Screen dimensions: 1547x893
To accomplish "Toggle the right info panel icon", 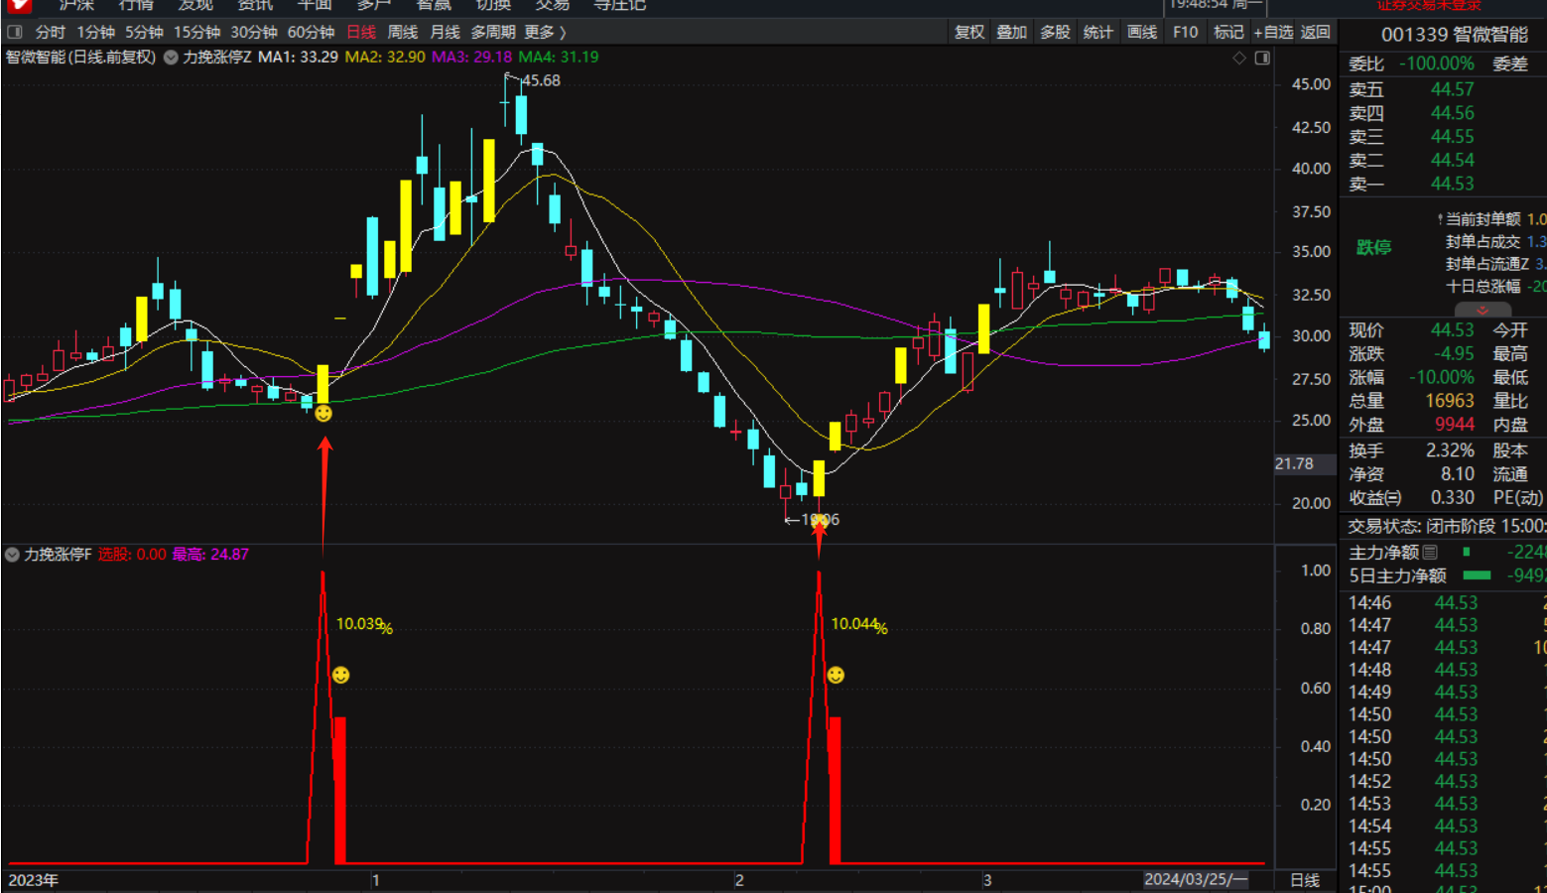I will click(1262, 59).
